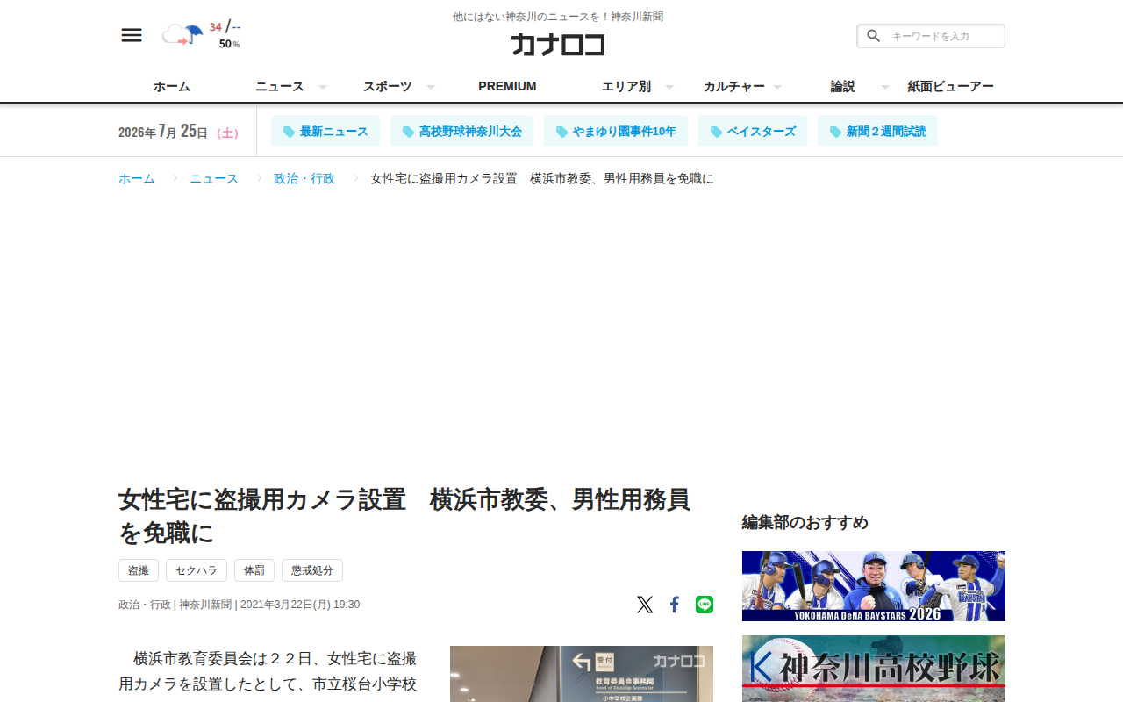Go to ホーム in the breadcrumb
This screenshot has width=1123, height=702.
pyautogui.click(x=137, y=178)
